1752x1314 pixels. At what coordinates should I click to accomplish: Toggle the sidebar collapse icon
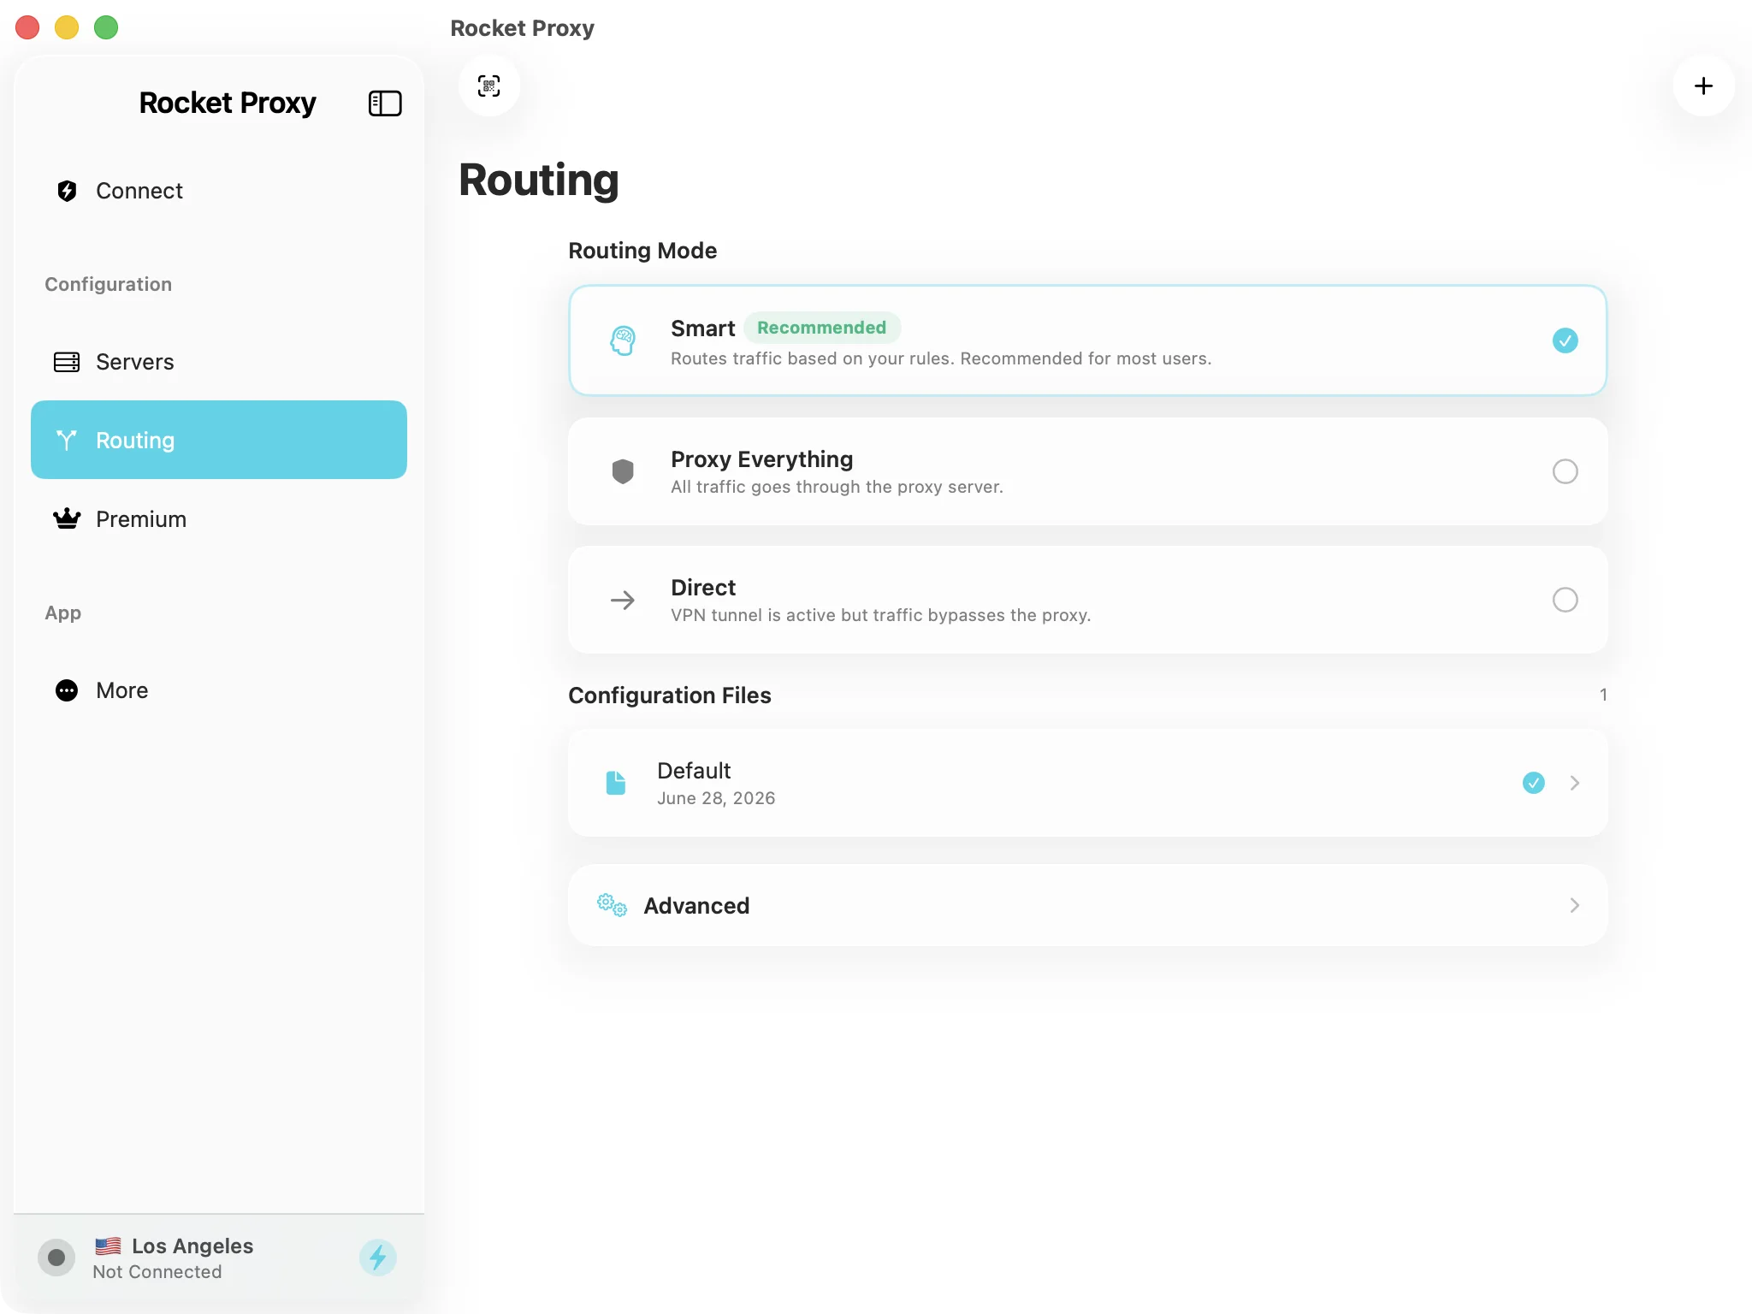385,104
